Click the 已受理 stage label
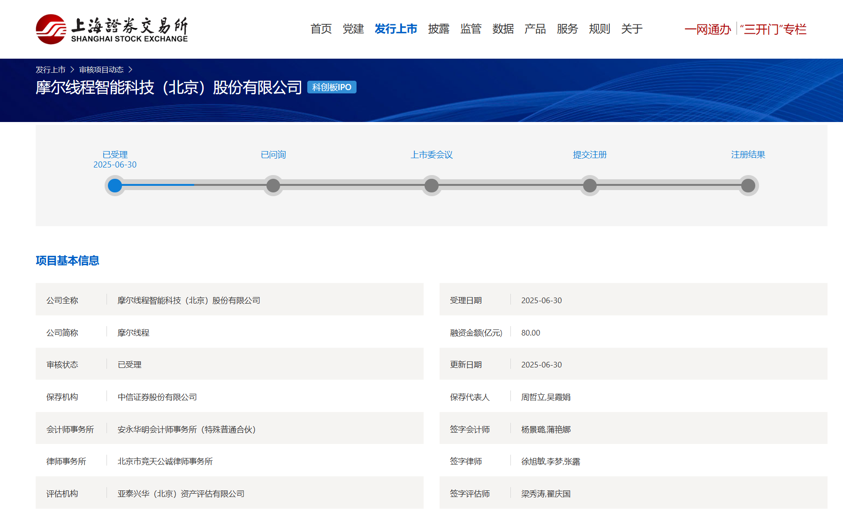 (x=115, y=155)
